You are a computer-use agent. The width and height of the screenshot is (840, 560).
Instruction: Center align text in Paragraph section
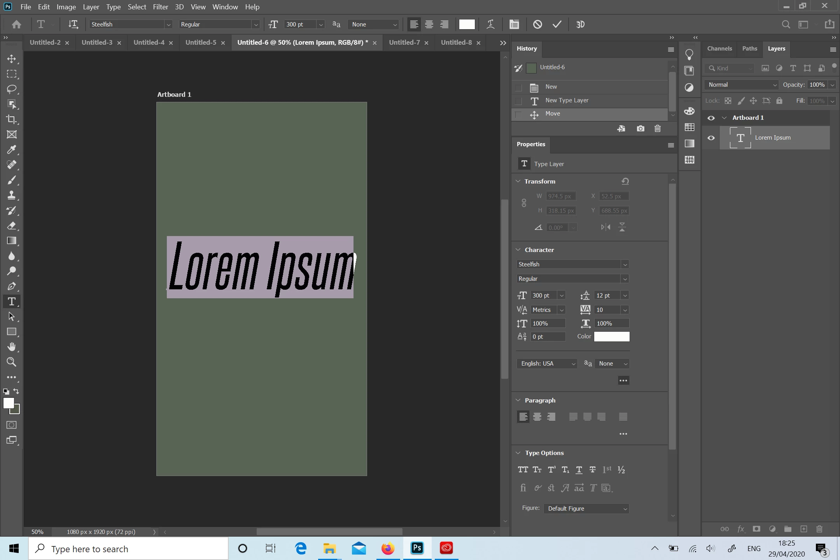click(537, 417)
